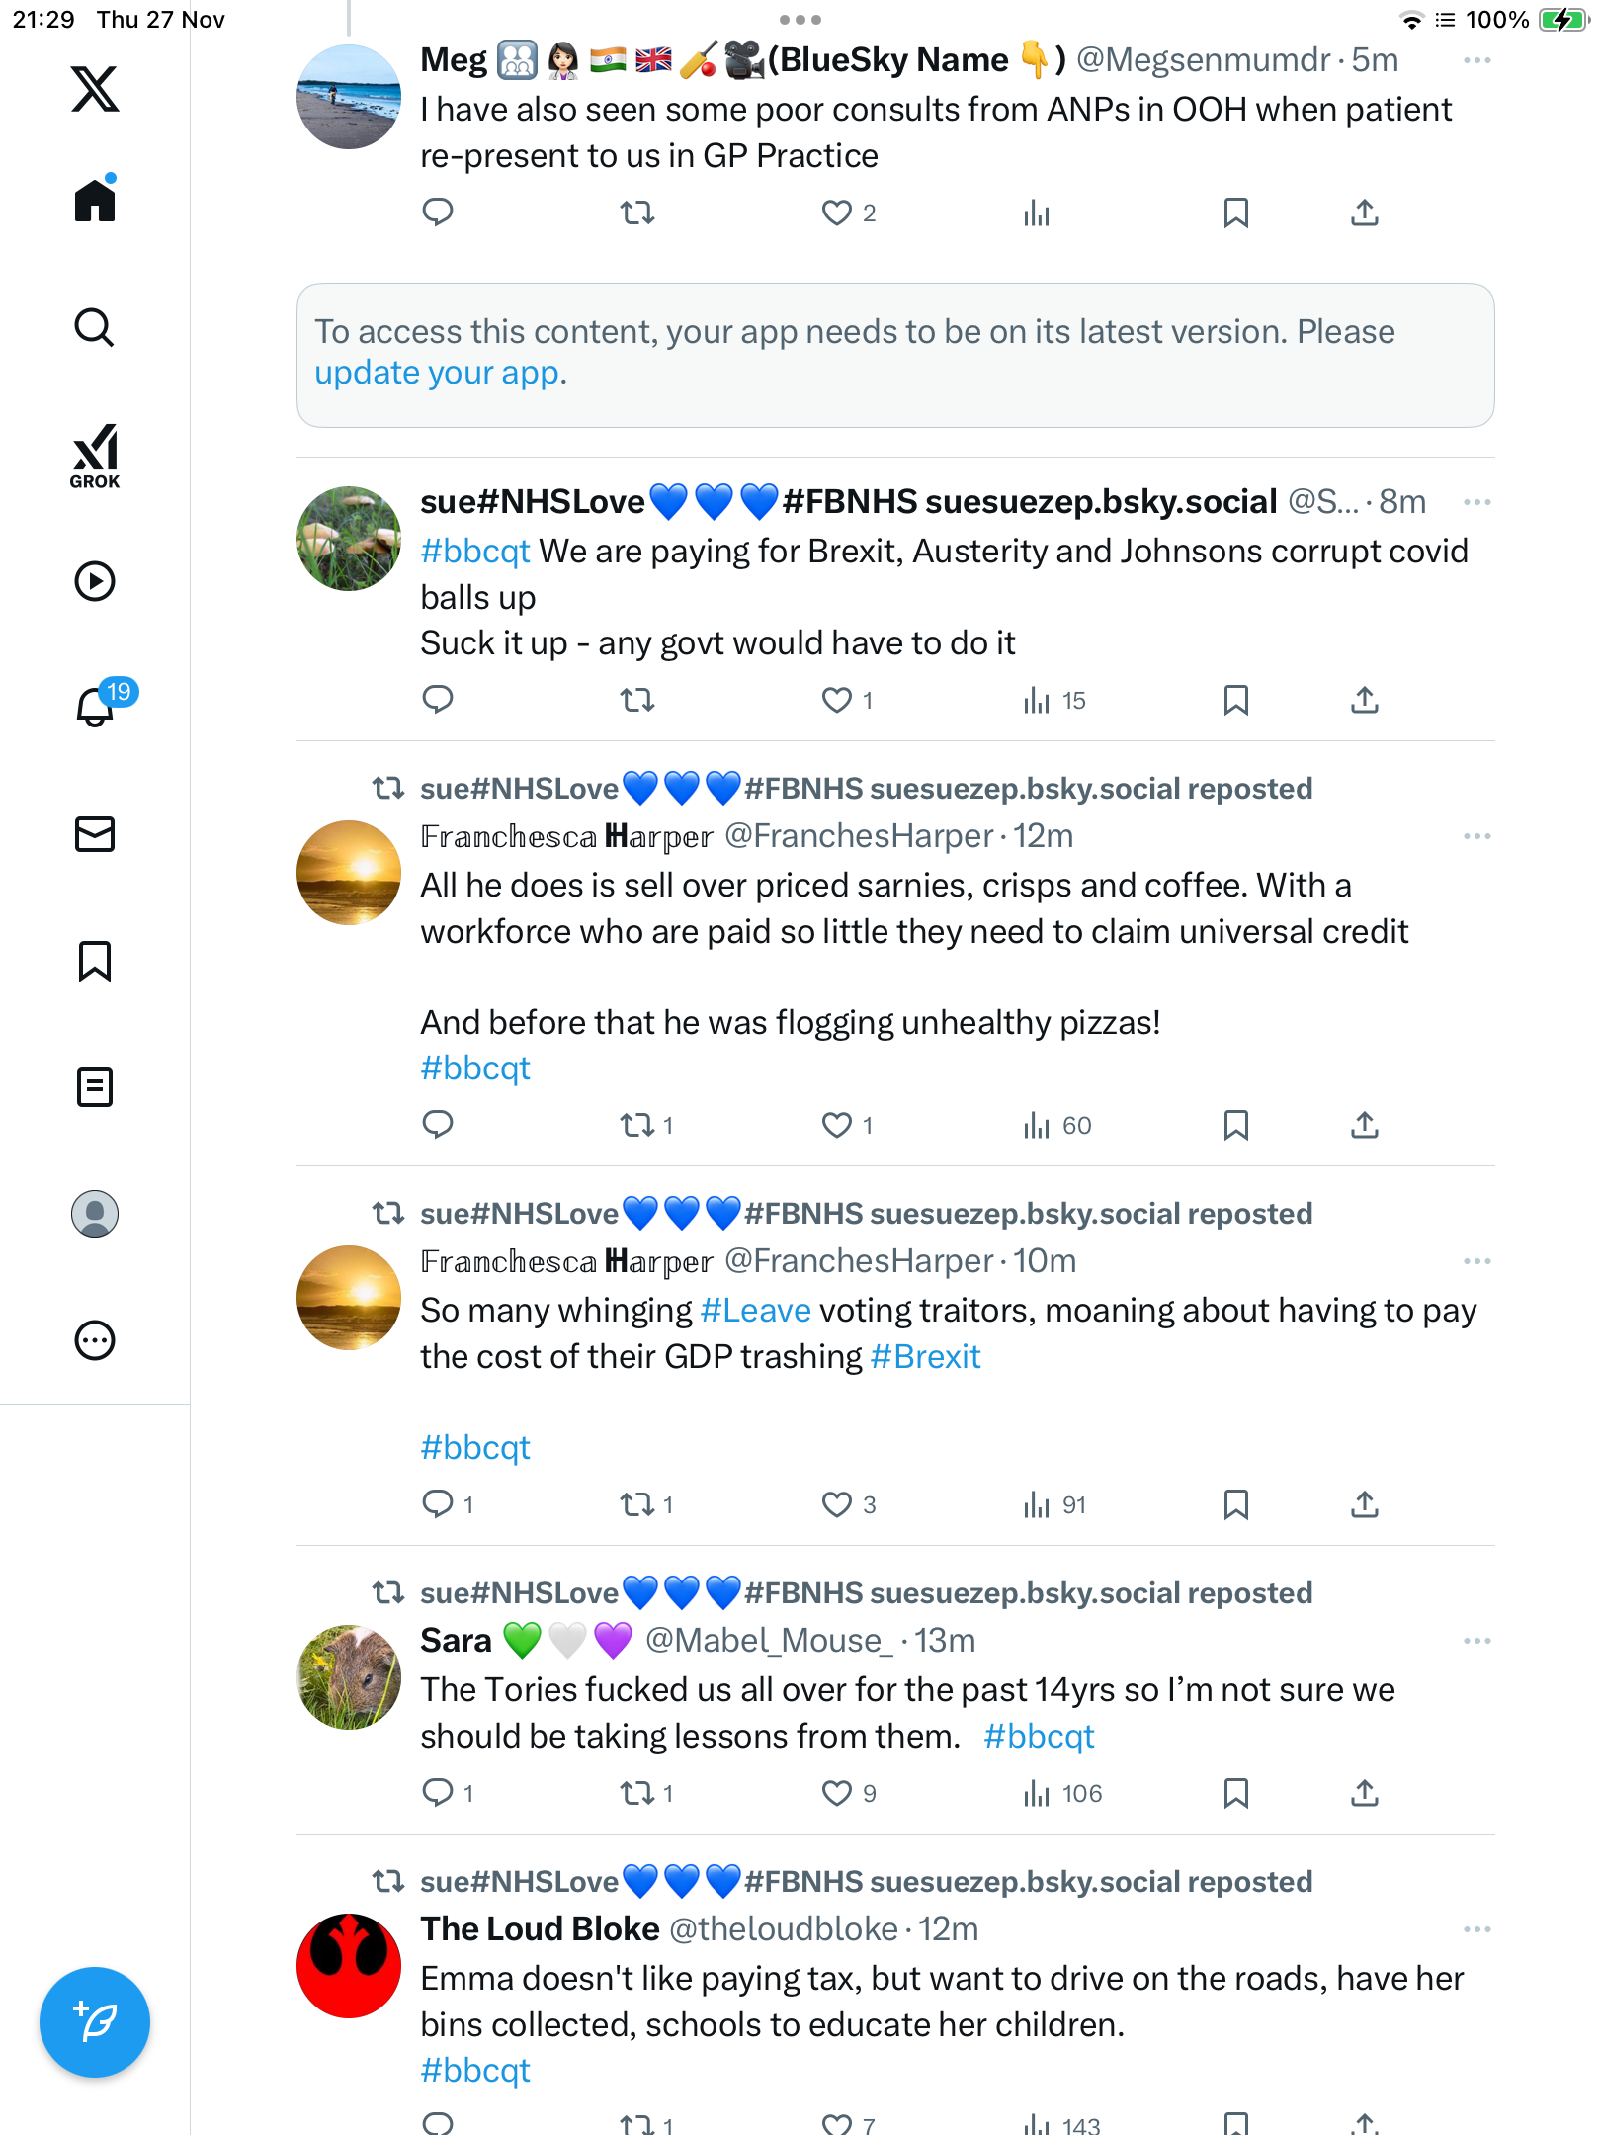This screenshot has width=1601, height=2135.
Task: Tap the compose new post button
Action: click(95, 2021)
